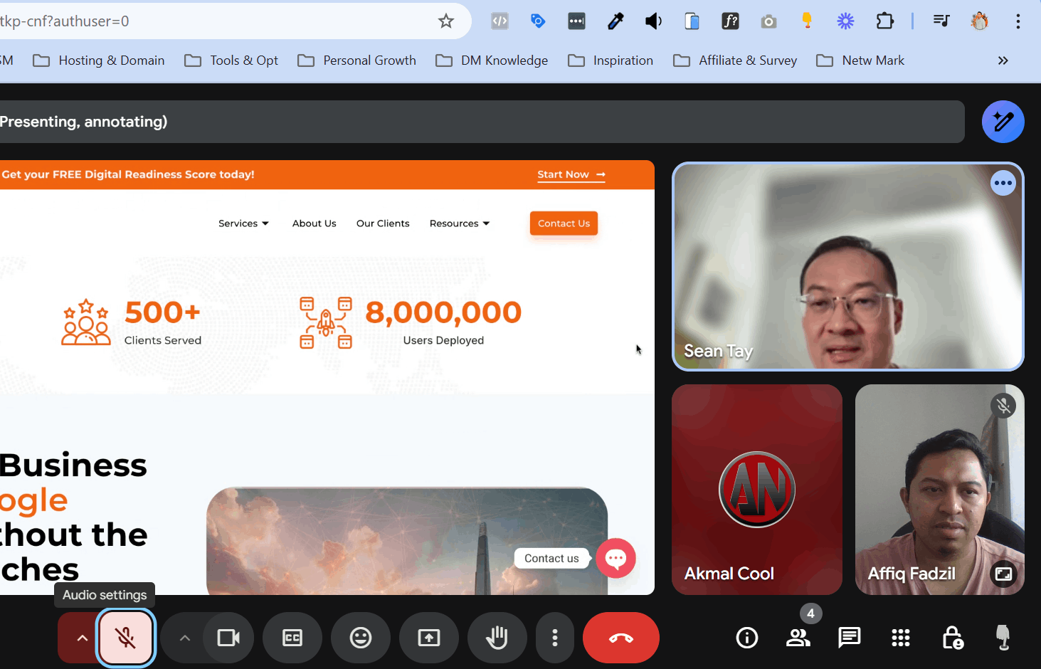The image size is (1041, 669).
Task: Expand the Services dropdown menu
Action: 243,223
